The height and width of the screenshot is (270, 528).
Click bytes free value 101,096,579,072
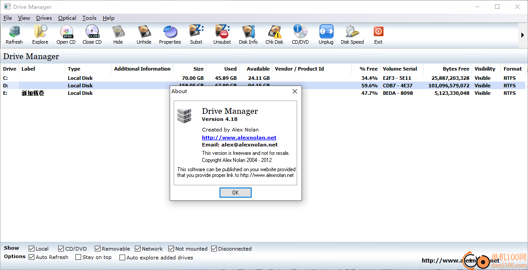coord(449,86)
